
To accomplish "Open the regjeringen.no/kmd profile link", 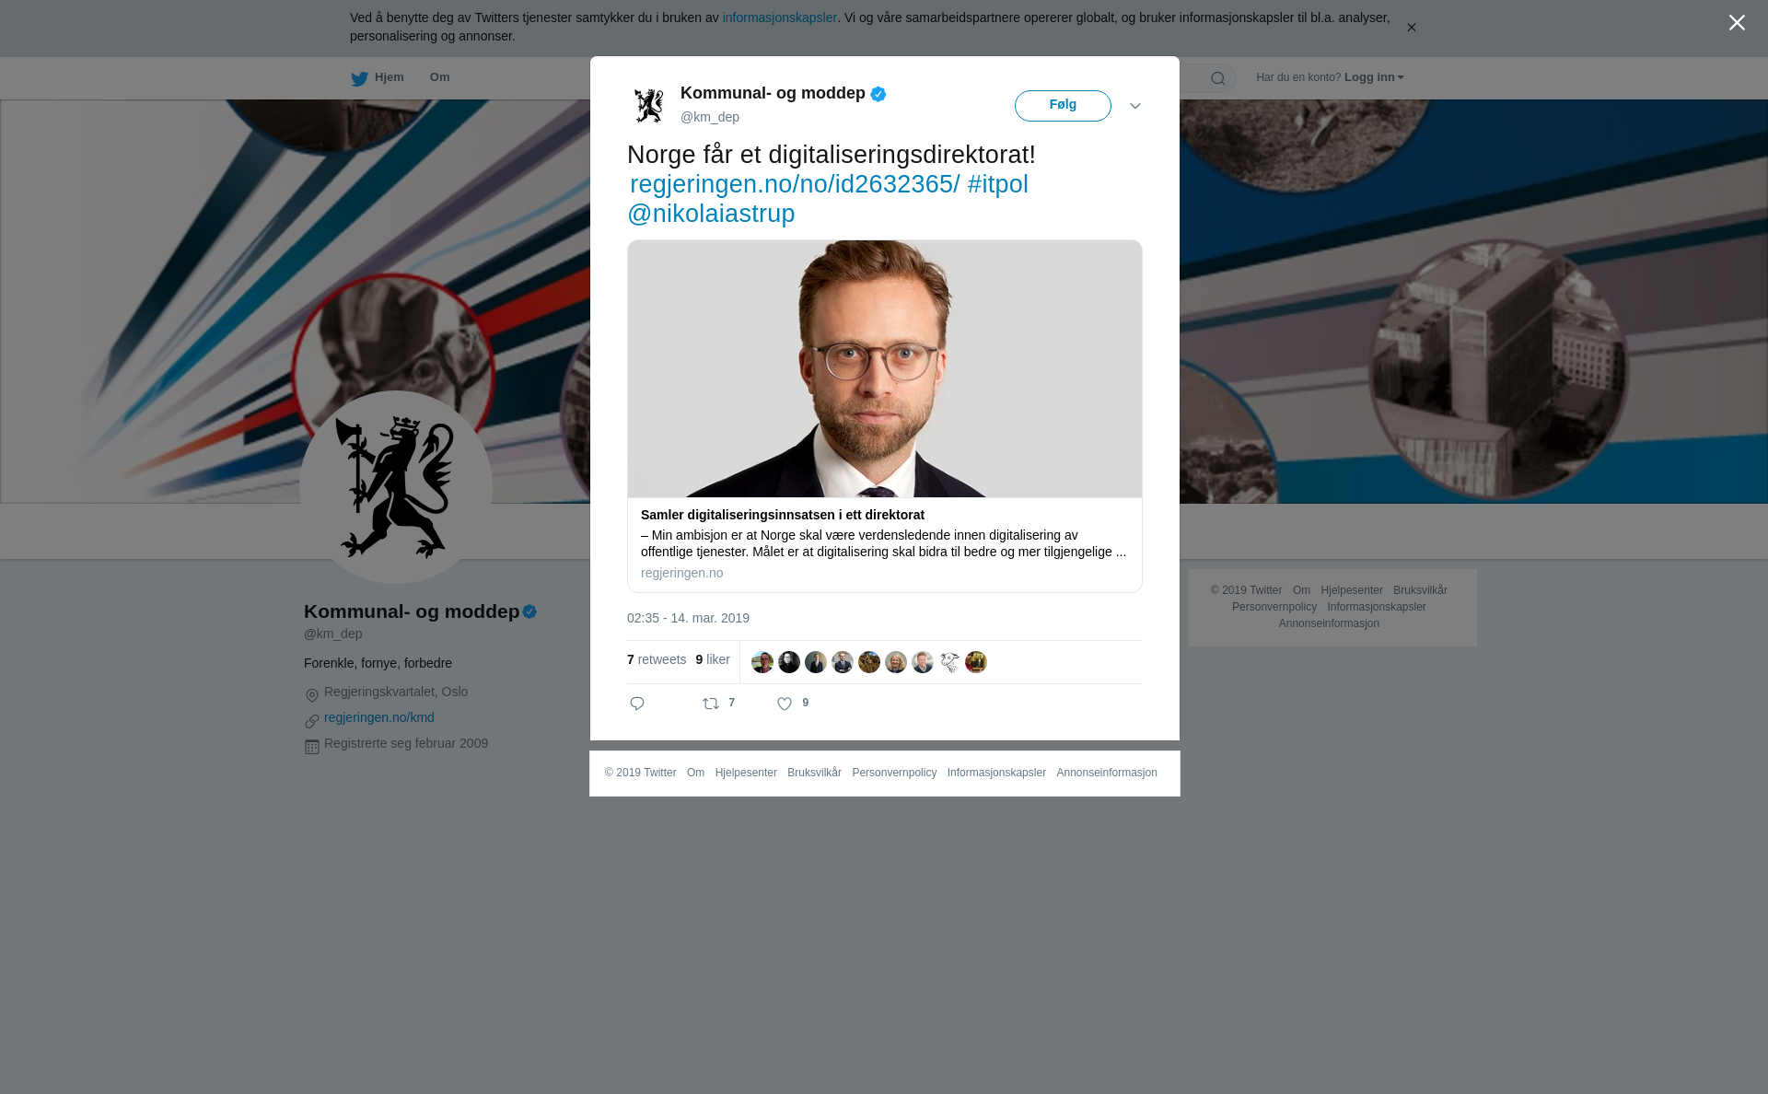I will (x=379, y=717).
